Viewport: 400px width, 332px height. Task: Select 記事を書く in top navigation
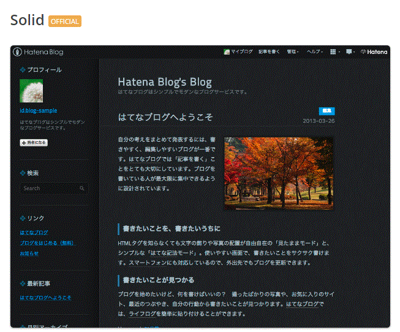coord(269,52)
